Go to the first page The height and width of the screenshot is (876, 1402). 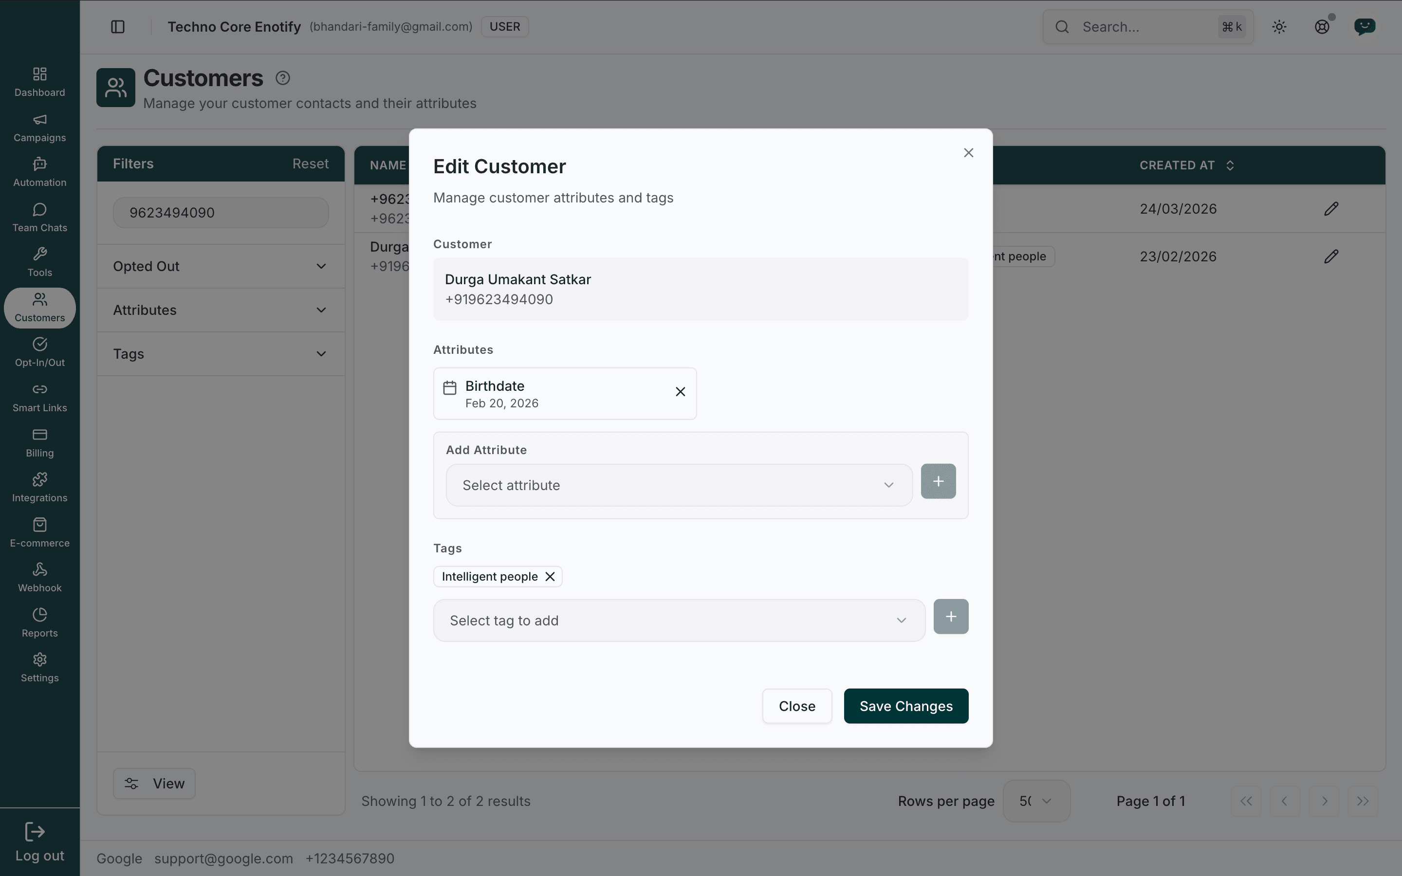point(1246,801)
